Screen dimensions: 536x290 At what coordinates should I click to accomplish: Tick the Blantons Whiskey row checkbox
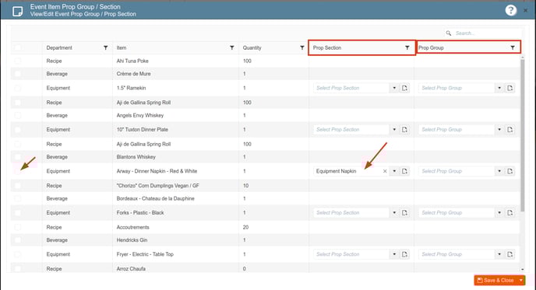(18, 157)
